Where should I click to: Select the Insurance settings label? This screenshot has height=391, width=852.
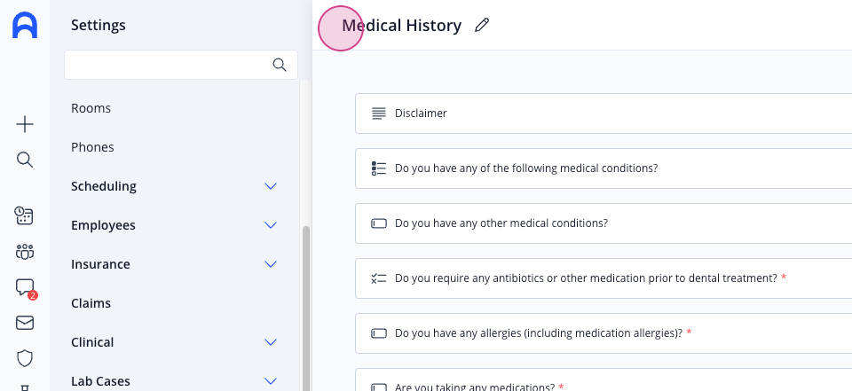pos(100,264)
